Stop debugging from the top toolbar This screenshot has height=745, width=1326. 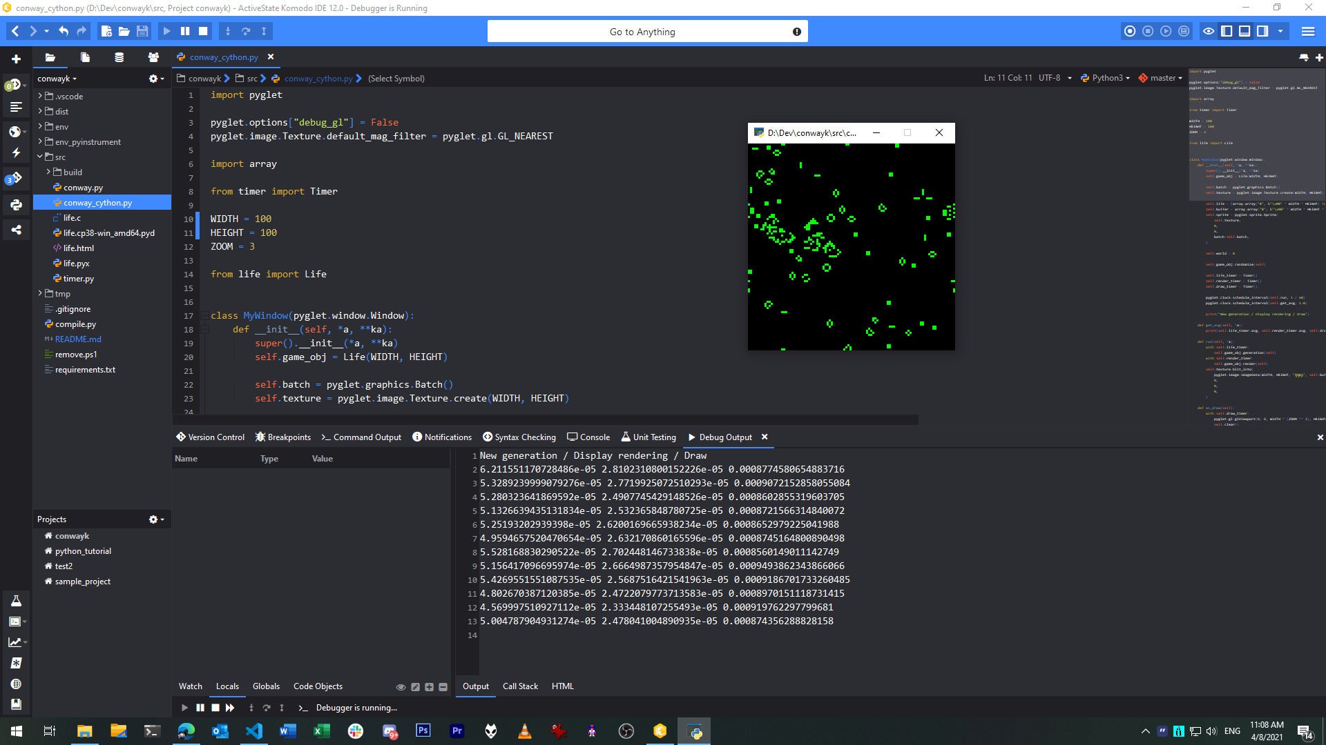tap(203, 31)
